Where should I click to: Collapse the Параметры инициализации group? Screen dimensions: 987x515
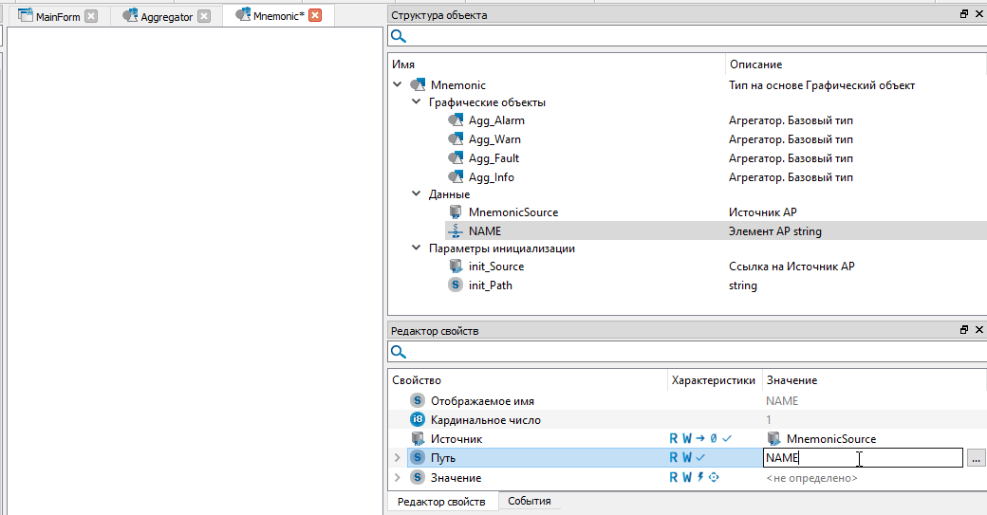[x=416, y=248]
